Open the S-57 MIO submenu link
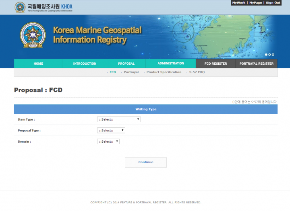The image size is (290, 211). tap(197, 72)
